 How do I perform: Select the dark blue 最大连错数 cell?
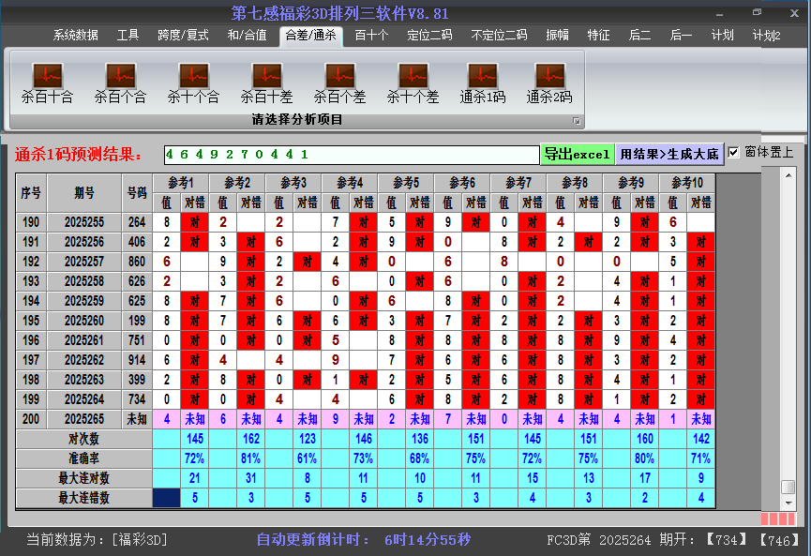[167, 498]
